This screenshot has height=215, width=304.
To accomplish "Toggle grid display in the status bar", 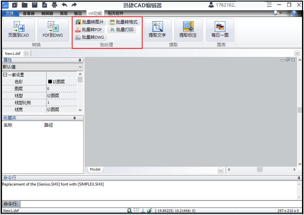I will click(136, 210).
